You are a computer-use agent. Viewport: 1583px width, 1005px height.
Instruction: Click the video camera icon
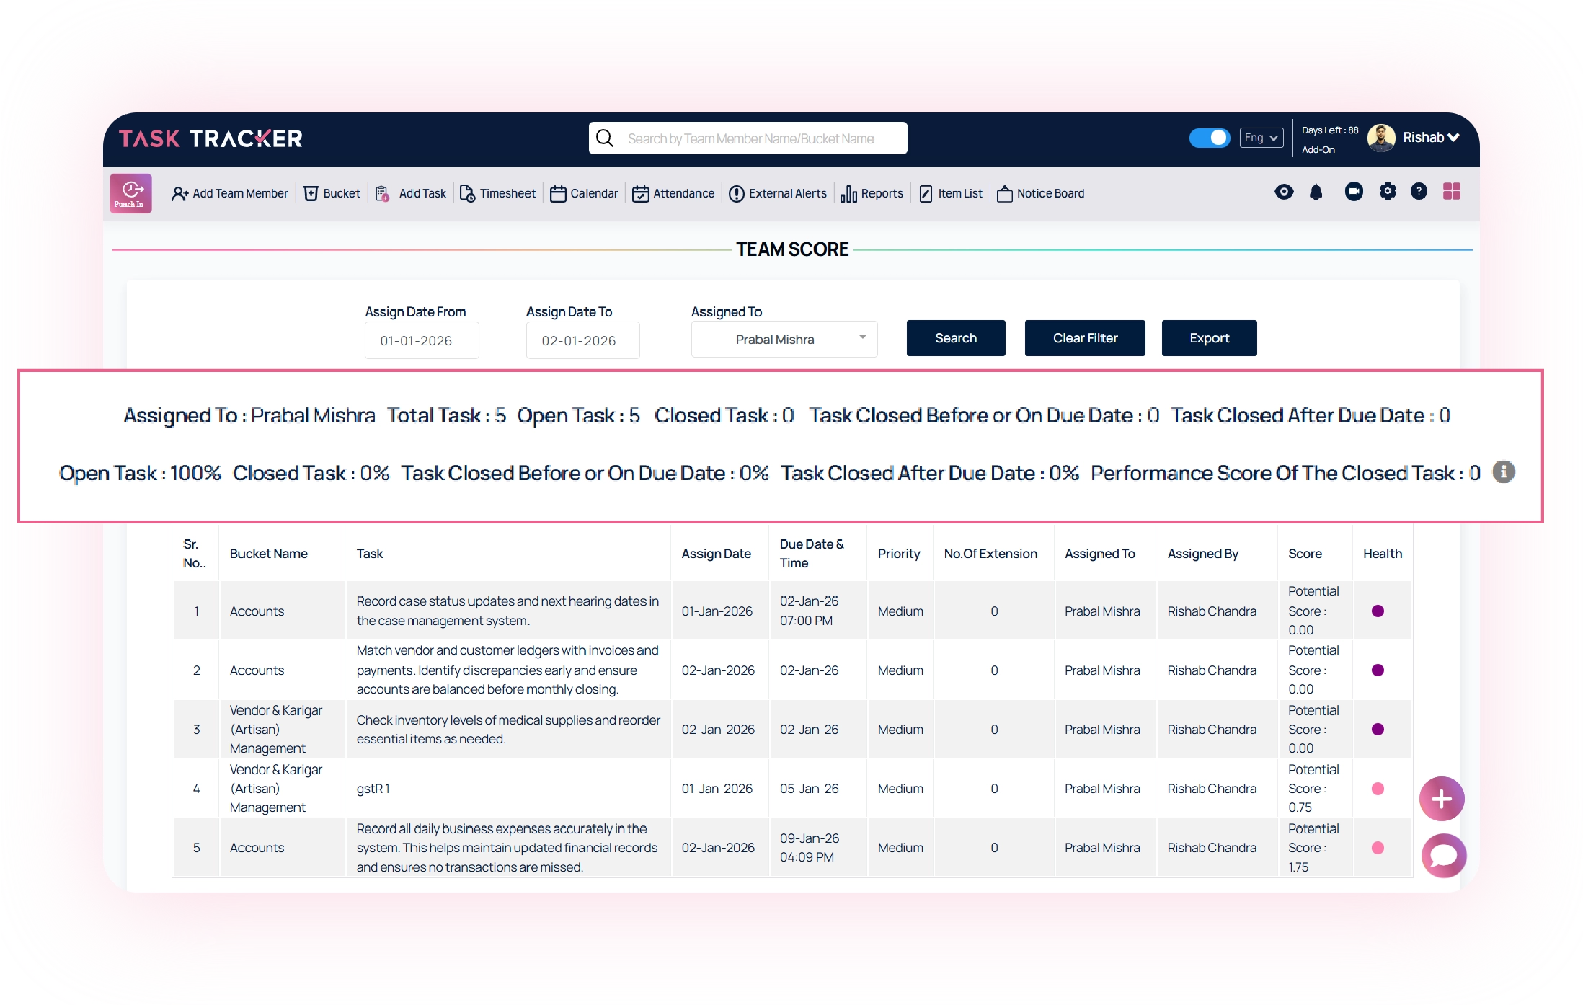point(1353,192)
